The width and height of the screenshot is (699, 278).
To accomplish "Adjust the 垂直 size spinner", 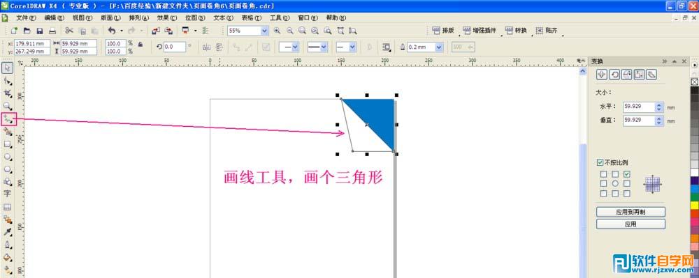I will click(x=659, y=121).
